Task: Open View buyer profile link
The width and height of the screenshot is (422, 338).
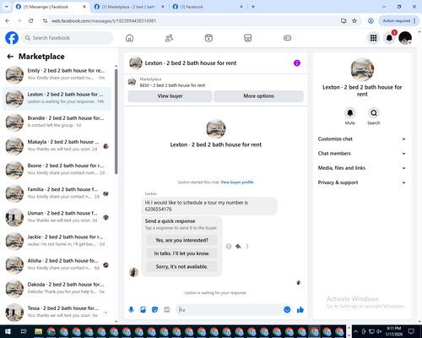Action: tap(237, 183)
